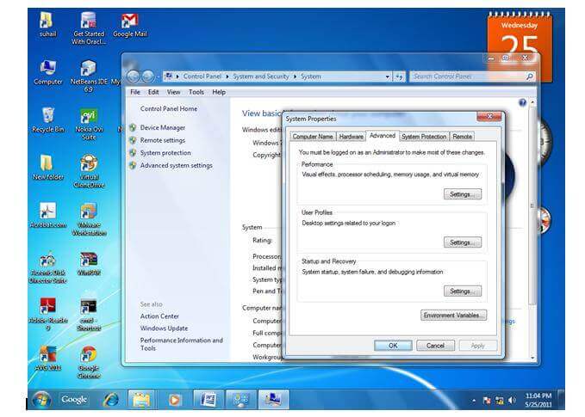This screenshot has height=417, width=585.
Task: Launch WinRAR from the desktop
Action: click(x=88, y=260)
